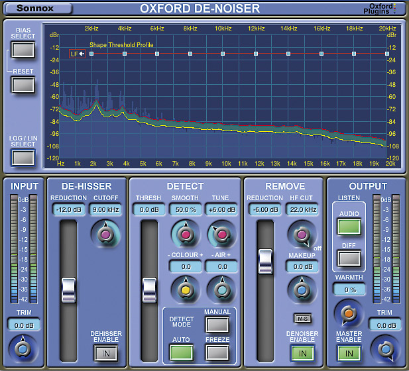Click the De-Hisser Reduction fader
The height and width of the screenshot is (371, 409).
click(x=68, y=290)
